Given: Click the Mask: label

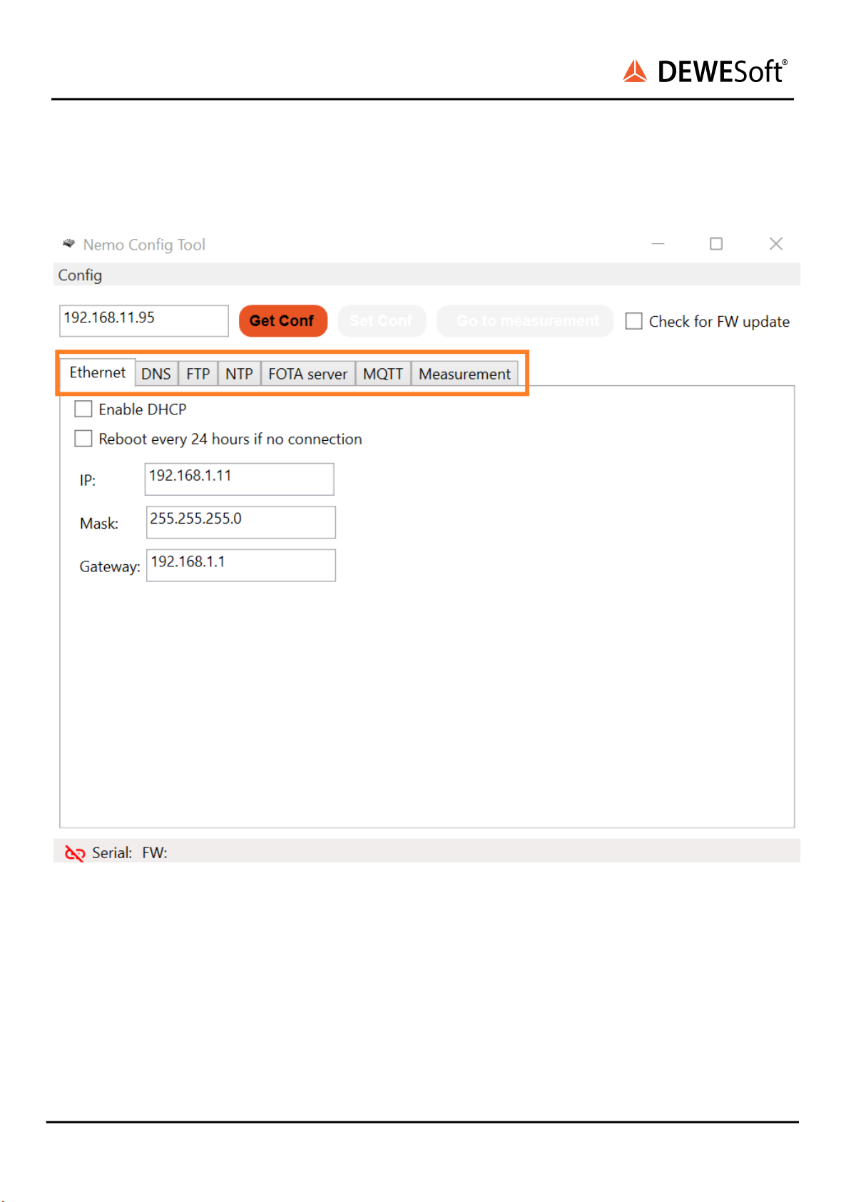Looking at the screenshot, I should tap(99, 524).
